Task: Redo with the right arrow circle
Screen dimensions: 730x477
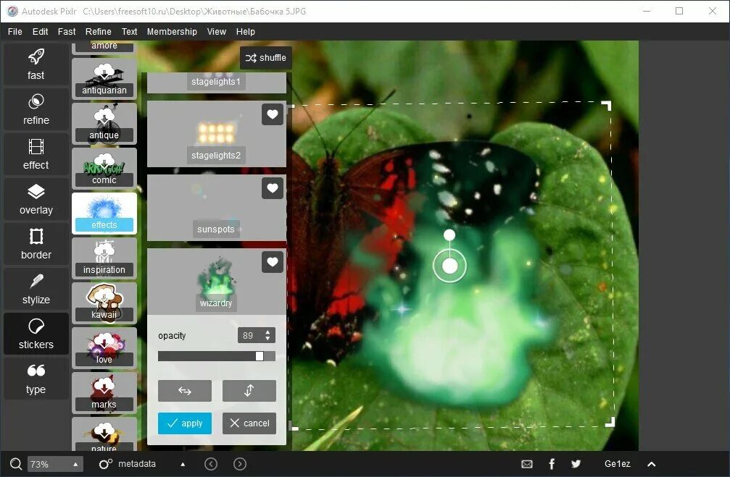Action: (x=240, y=464)
